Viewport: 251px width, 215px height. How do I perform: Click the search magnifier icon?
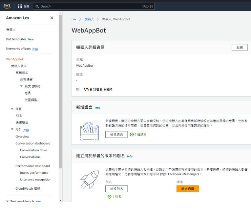tap(37, 6)
